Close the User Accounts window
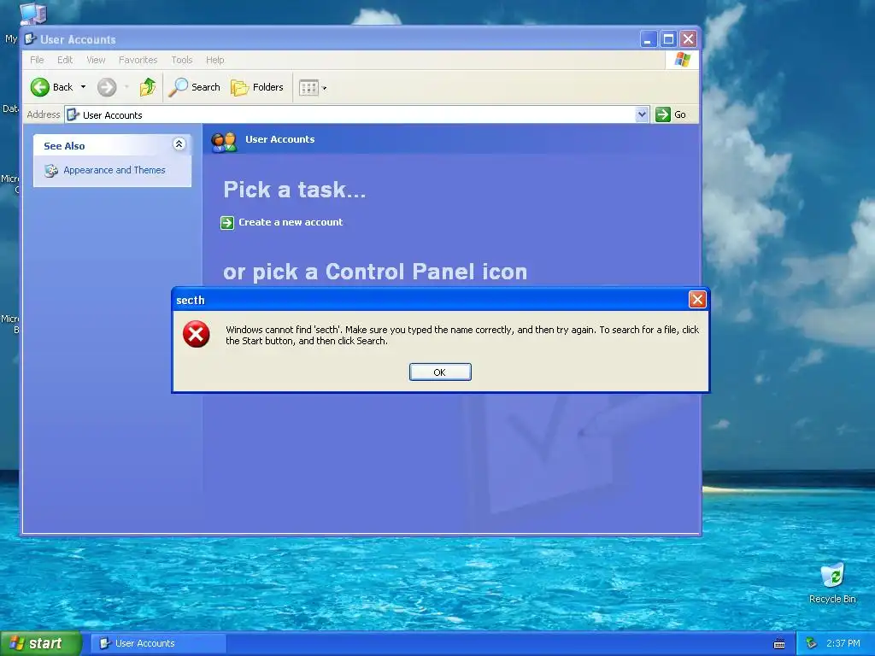Image resolution: width=875 pixels, height=656 pixels. (689, 39)
